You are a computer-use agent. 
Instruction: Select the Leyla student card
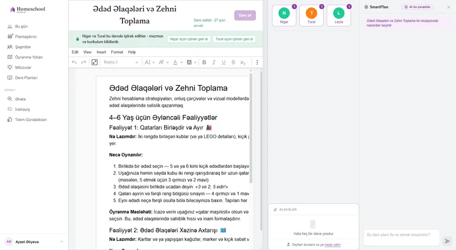[339, 16]
